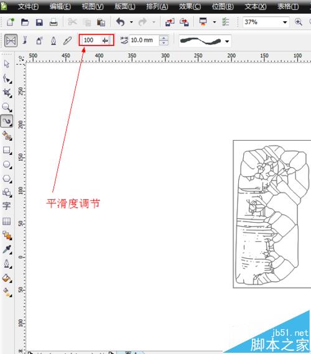
Task: Select the Ellipse tool
Action: (x=7, y=164)
